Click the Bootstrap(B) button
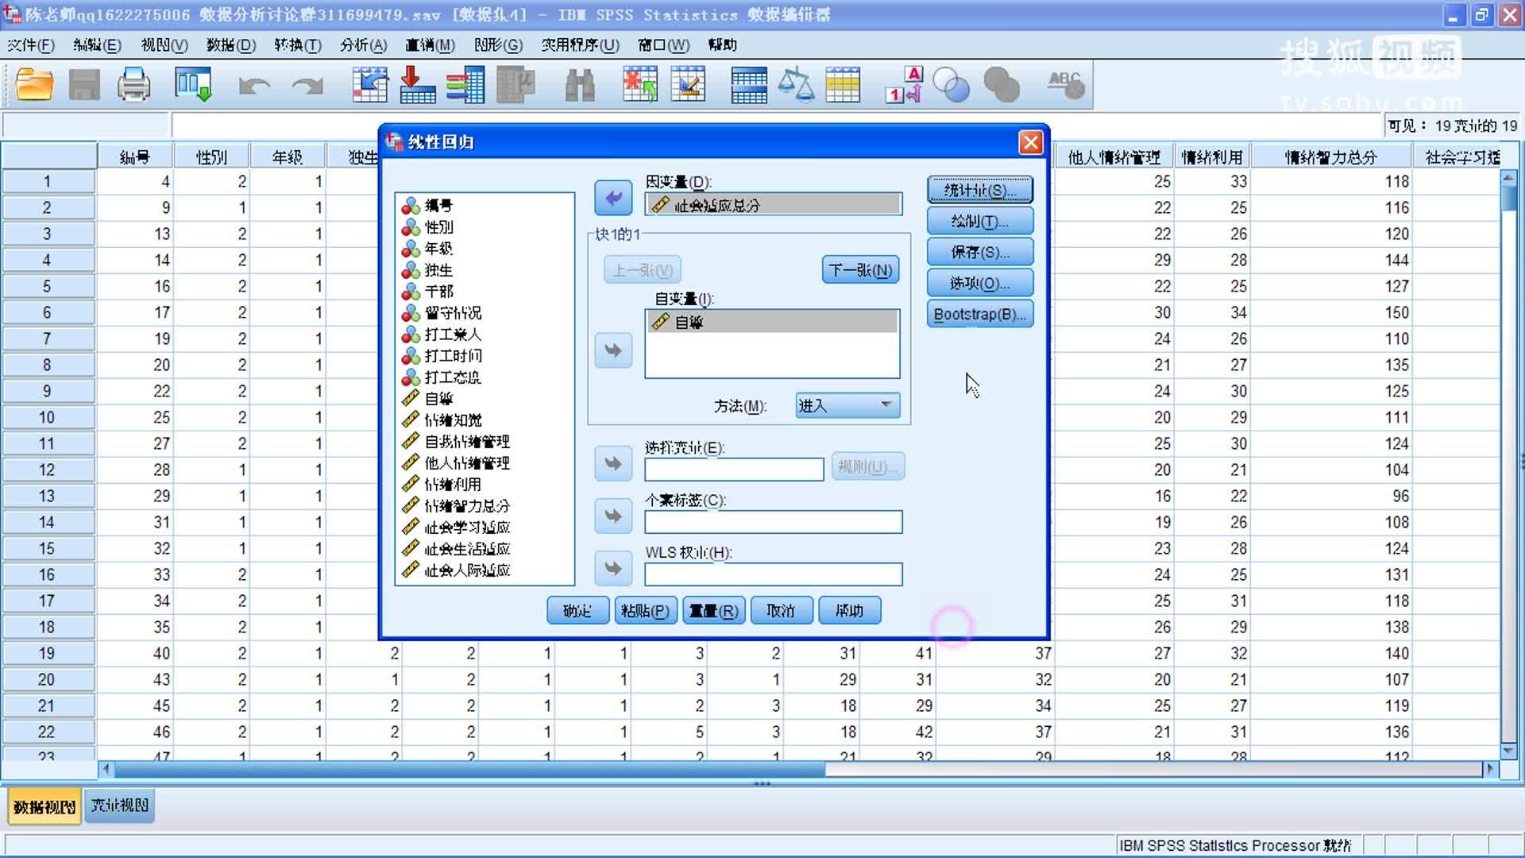Screen dimensions: 1525x858 click(979, 314)
